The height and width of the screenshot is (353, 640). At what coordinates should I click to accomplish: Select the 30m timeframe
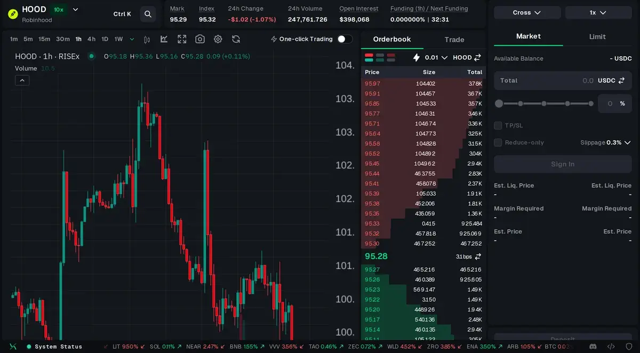pos(63,39)
